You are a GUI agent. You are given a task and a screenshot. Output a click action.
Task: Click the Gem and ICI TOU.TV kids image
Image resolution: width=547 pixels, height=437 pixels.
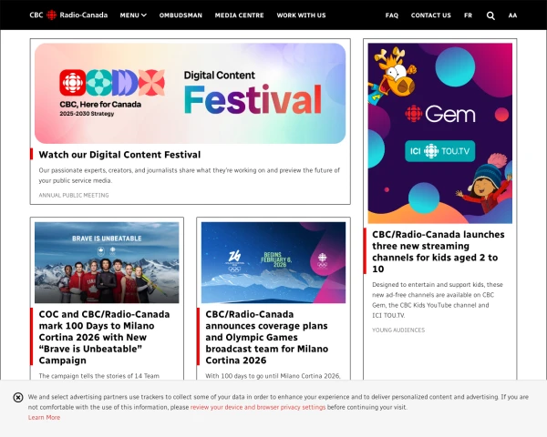click(x=440, y=133)
